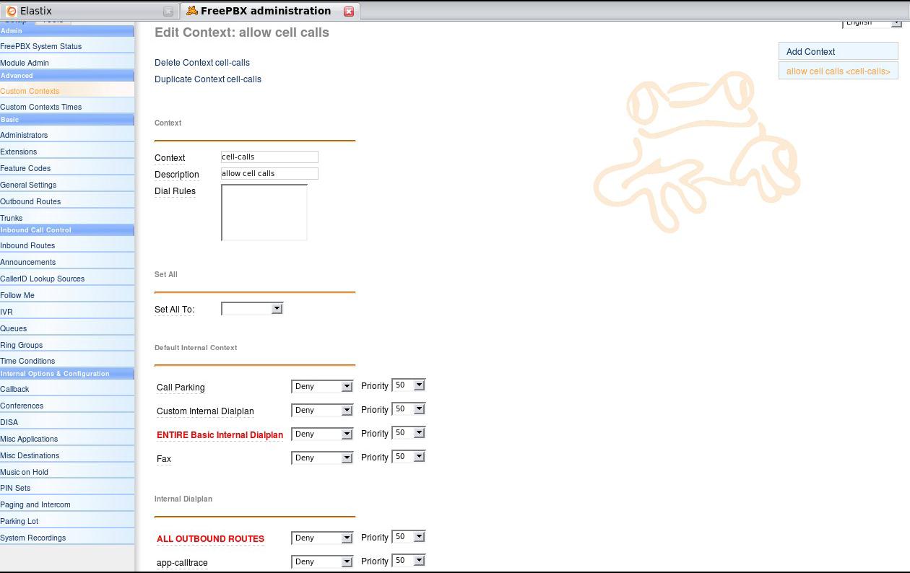This screenshot has width=910, height=573.
Task: Close the FreePBX administration tab
Action: click(349, 12)
